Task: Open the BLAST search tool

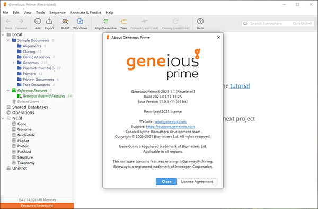Action: 65,21
